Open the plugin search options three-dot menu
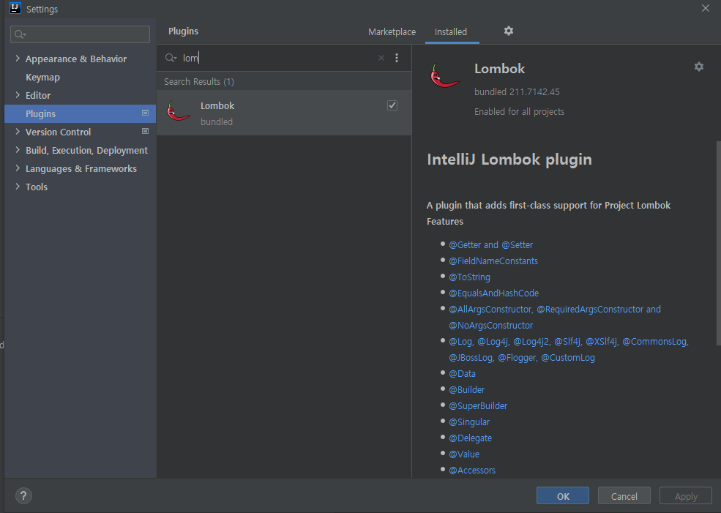Image resolution: width=721 pixels, height=513 pixels. 396,58
